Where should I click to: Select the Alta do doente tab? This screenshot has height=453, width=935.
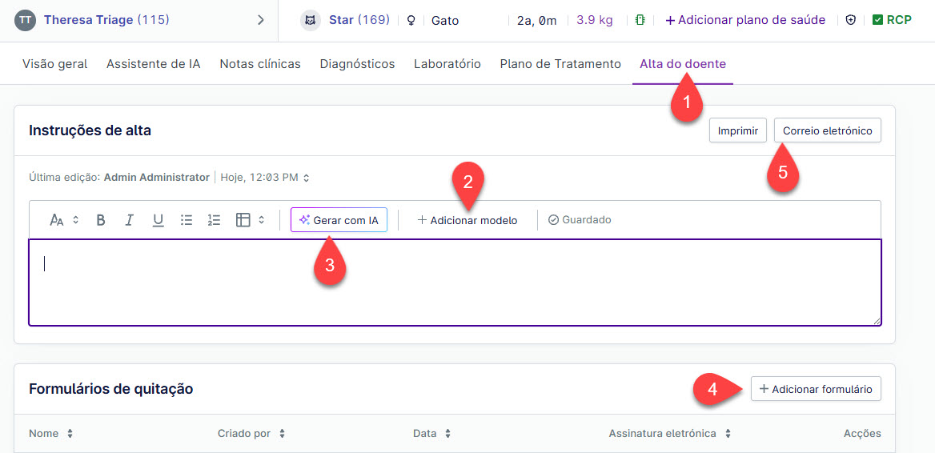click(x=683, y=64)
